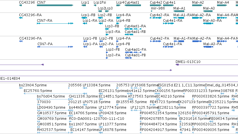
Task: Select EST bs44h06.3prime
Action: [x=83, y=107]
